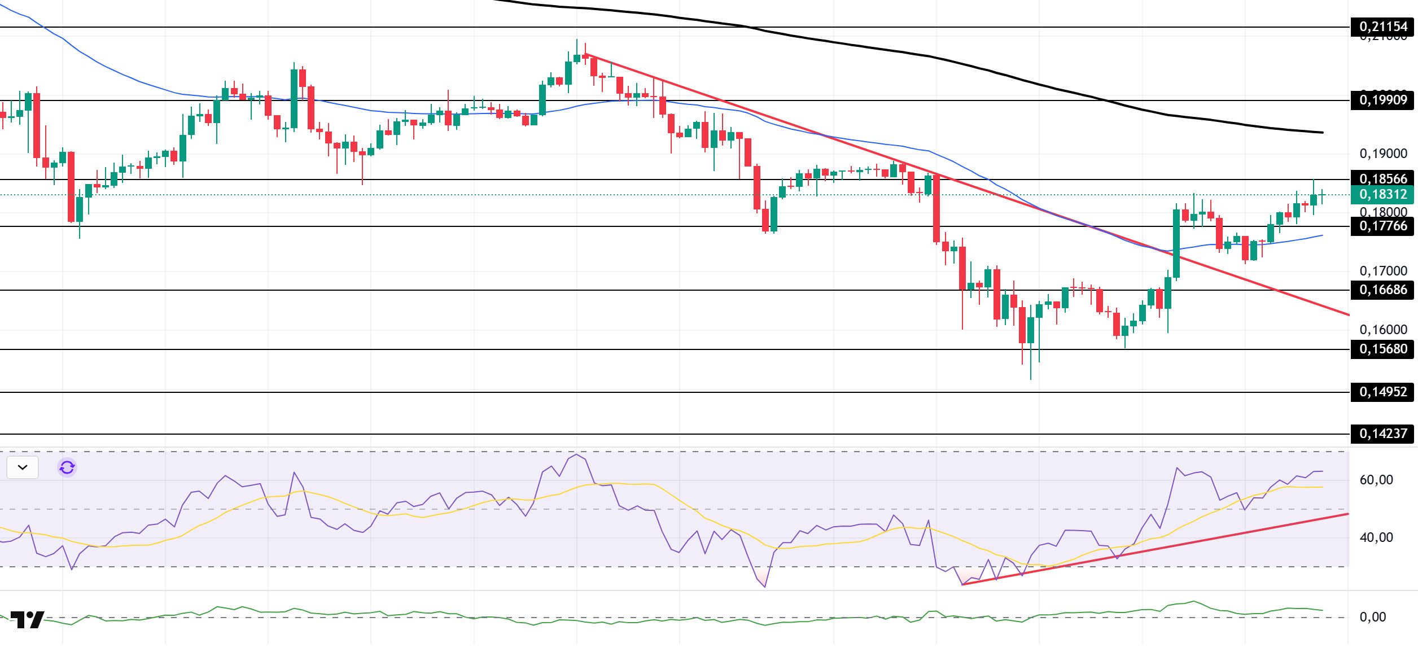Viewport: 1418px width, 652px height.
Task: Click the 0,19909 price level label
Action: click(x=1382, y=100)
